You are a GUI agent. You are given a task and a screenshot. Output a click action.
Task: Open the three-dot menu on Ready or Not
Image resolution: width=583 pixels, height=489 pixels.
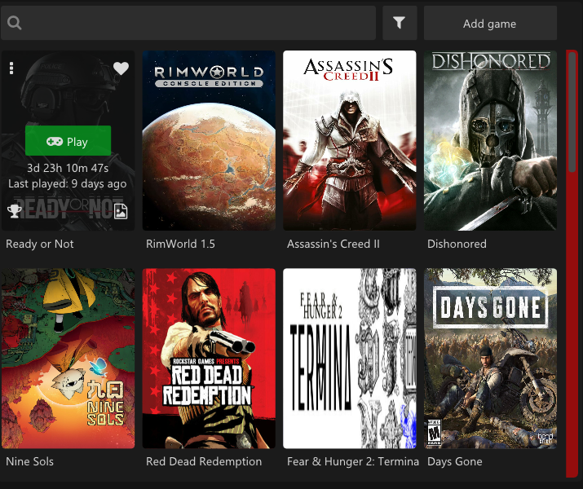pos(11,68)
